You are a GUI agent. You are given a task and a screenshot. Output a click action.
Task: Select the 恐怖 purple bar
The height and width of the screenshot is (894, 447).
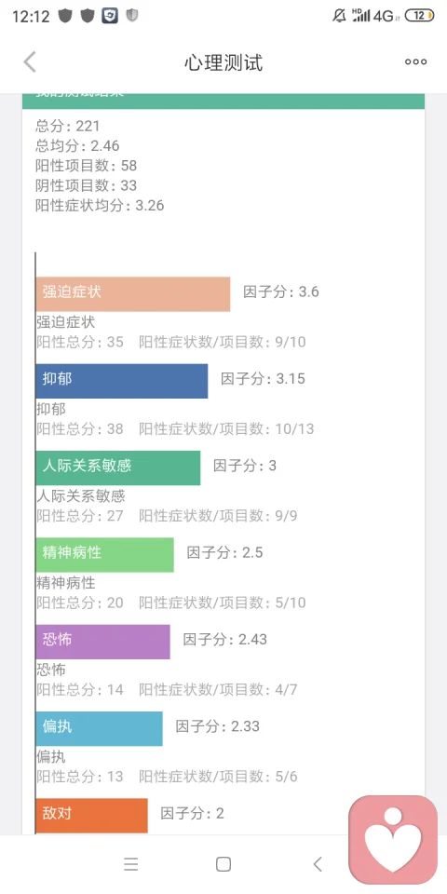(103, 642)
